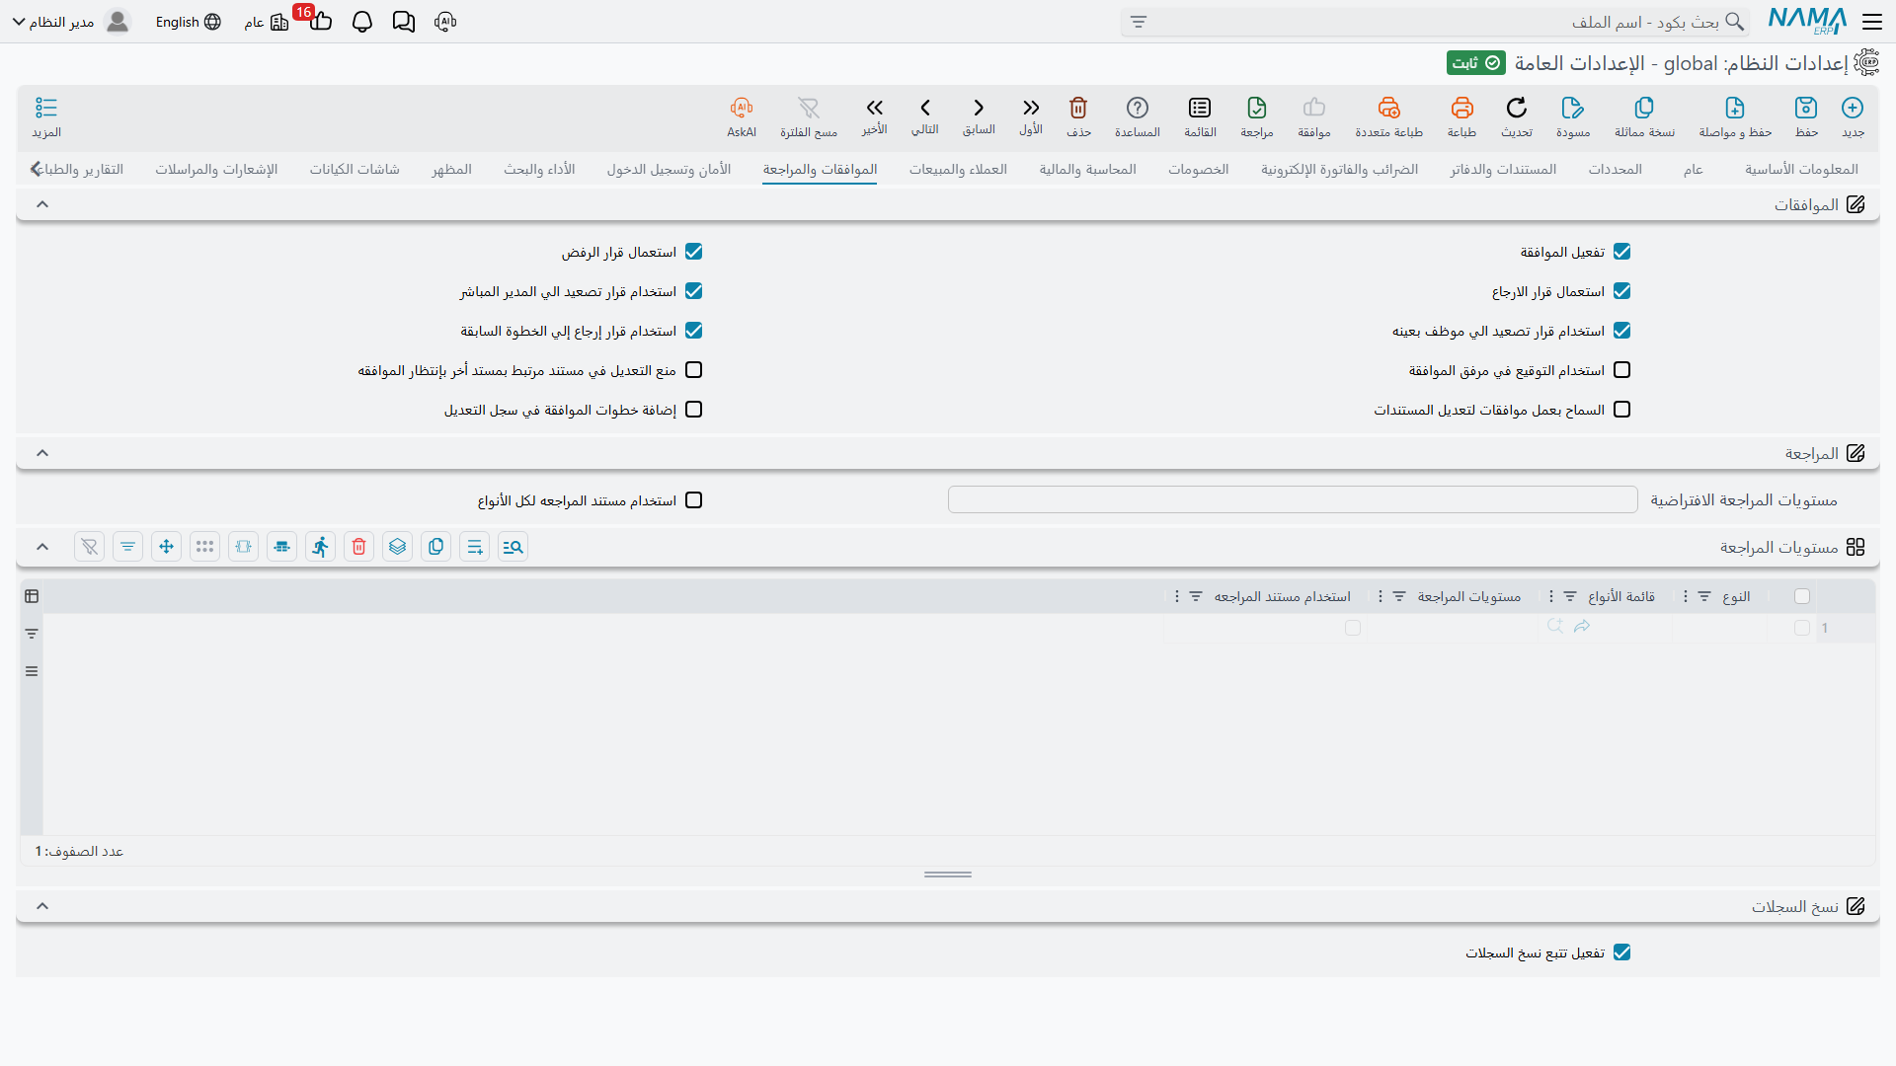Open the Help (المساعدة) icon
Image resolution: width=1896 pixels, height=1066 pixels.
(1138, 108)
